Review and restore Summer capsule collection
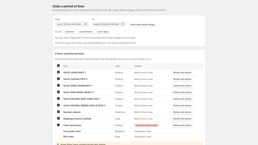The height and width of the screenshot is (145, 258). pos(182,112)
